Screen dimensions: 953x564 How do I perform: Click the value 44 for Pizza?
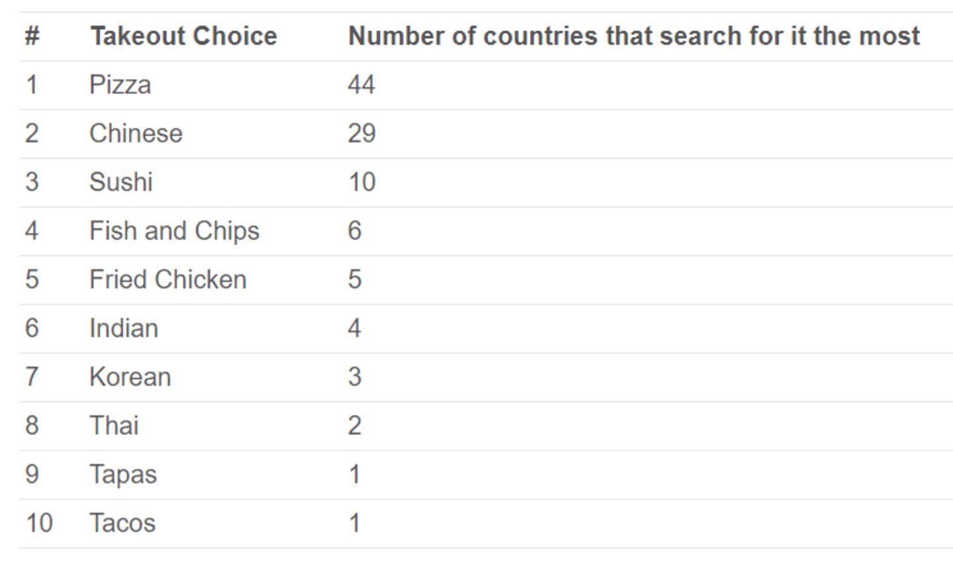coord(361,85)
